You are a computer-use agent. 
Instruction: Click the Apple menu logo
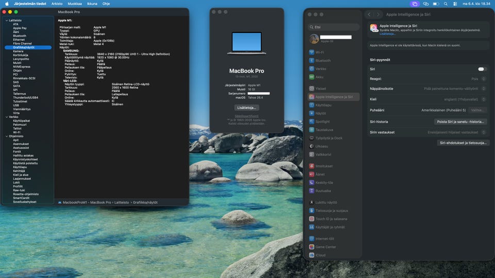point(7,4)
